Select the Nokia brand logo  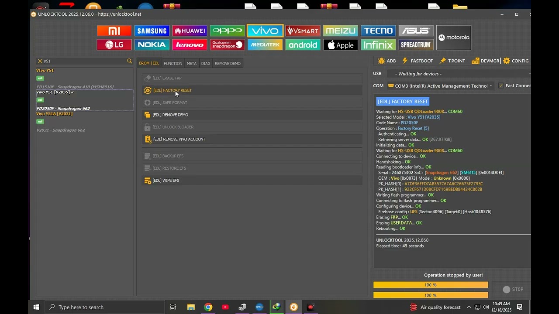point(152,45)
